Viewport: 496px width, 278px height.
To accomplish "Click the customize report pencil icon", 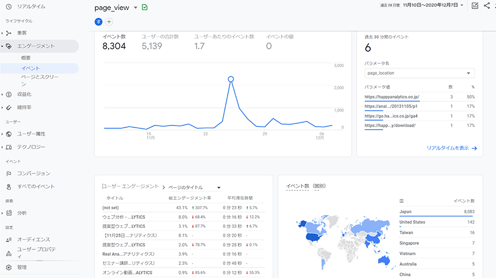I will click(x=475, y=6).
